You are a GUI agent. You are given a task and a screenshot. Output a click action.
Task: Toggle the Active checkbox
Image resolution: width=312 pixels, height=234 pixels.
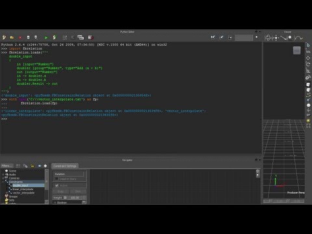tap(57, 185)
